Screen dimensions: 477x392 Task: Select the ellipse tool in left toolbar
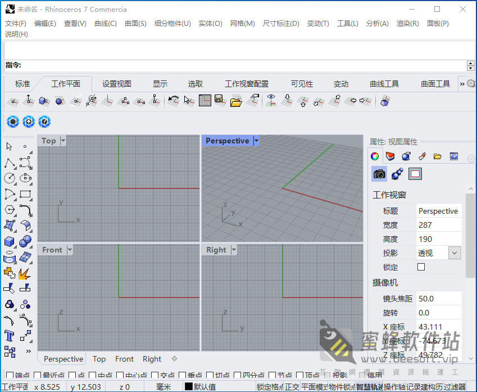pyautogui.click(x=25, y=178)
